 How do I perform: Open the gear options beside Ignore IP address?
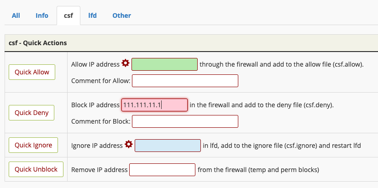pos(129,144)
